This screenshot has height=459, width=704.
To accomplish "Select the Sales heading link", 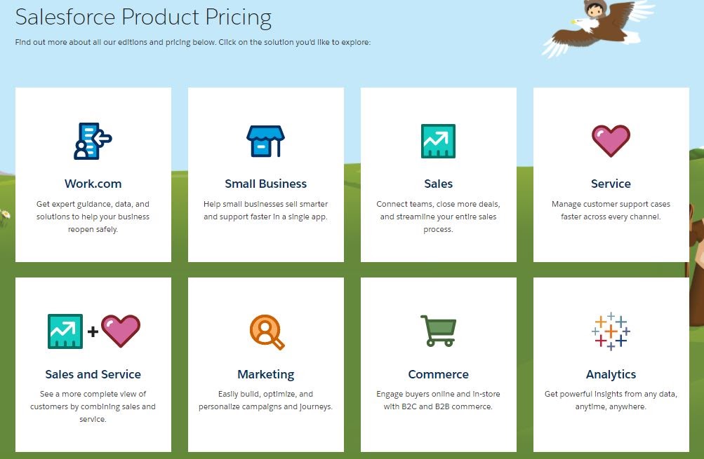I will (x=438, y=184).
